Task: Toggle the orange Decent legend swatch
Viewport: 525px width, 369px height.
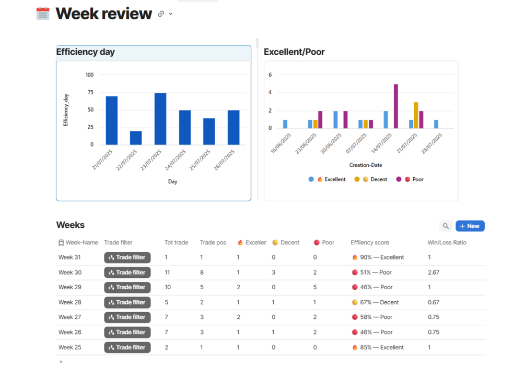Action: click(357, 179)
